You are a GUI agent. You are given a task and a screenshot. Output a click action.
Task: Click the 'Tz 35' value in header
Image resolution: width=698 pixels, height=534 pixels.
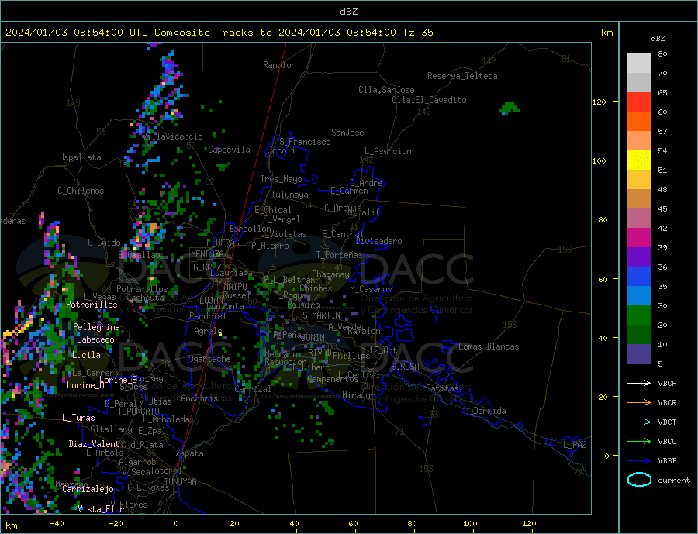417,33
